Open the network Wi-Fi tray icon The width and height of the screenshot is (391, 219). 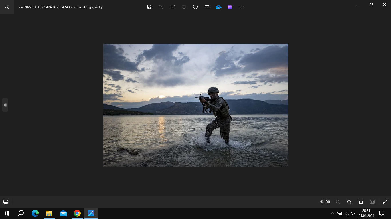347,213
